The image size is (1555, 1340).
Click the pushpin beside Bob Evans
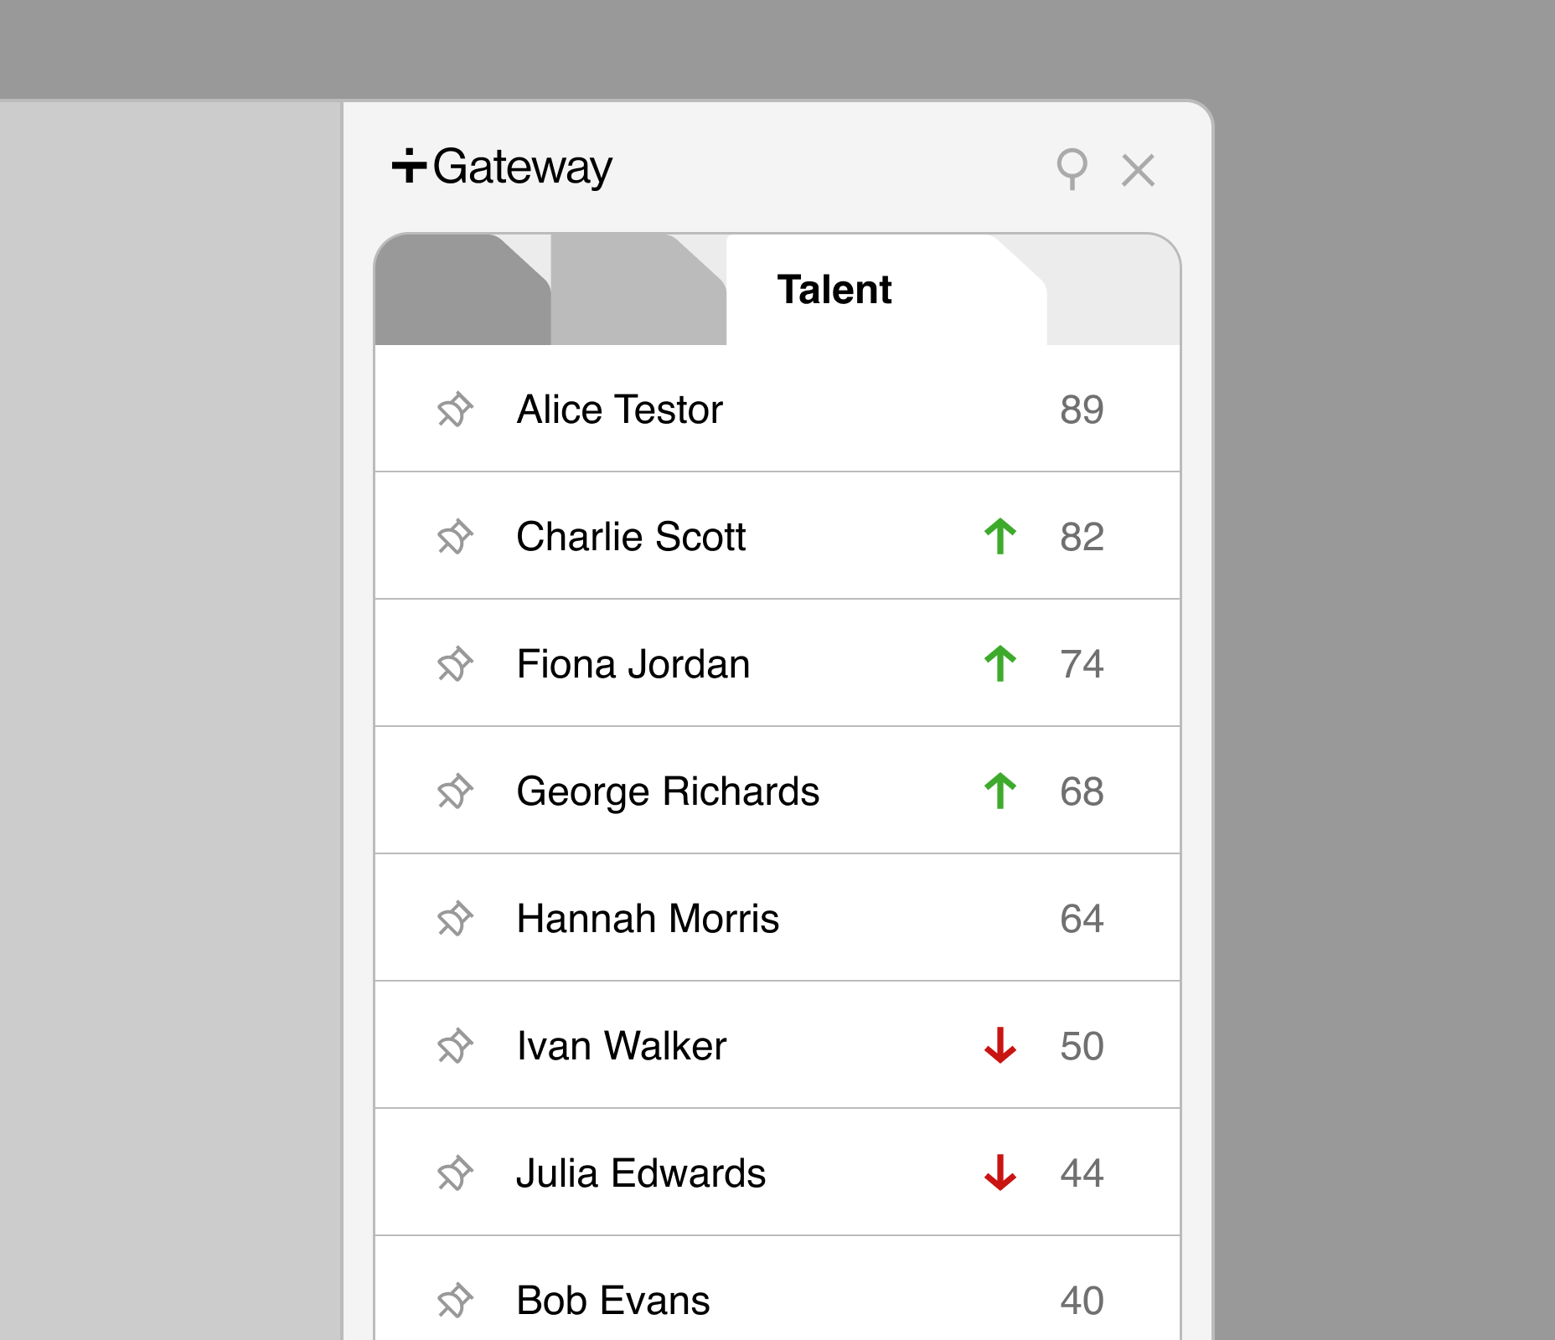[455, 1301]
